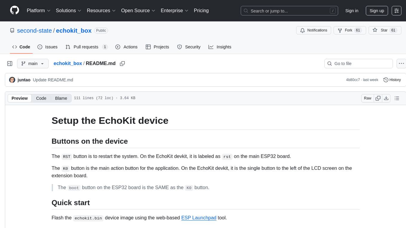Focus the Go to file search field
Viewport: 406px width, 228px height.
pos(359,64)
